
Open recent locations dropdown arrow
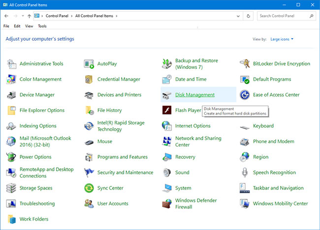(x=23, y=16)
